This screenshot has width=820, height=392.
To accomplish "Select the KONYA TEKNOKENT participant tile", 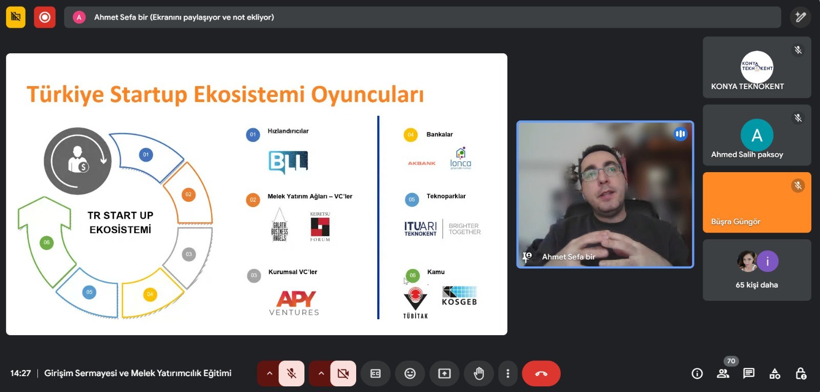I will coord(757,67).
